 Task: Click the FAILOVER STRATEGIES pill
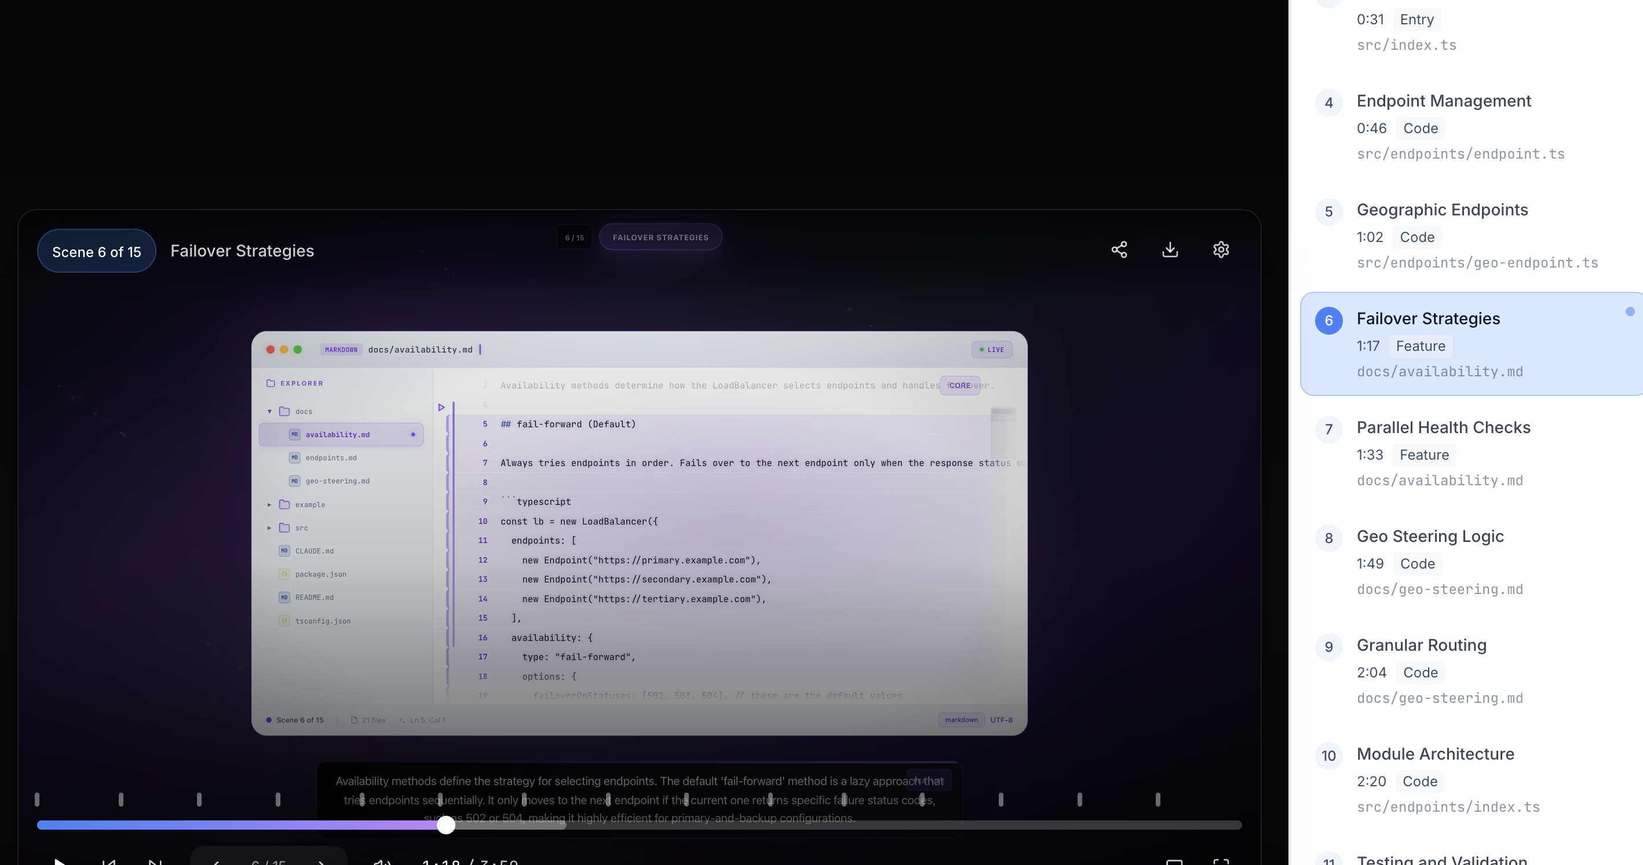[660, 237]
